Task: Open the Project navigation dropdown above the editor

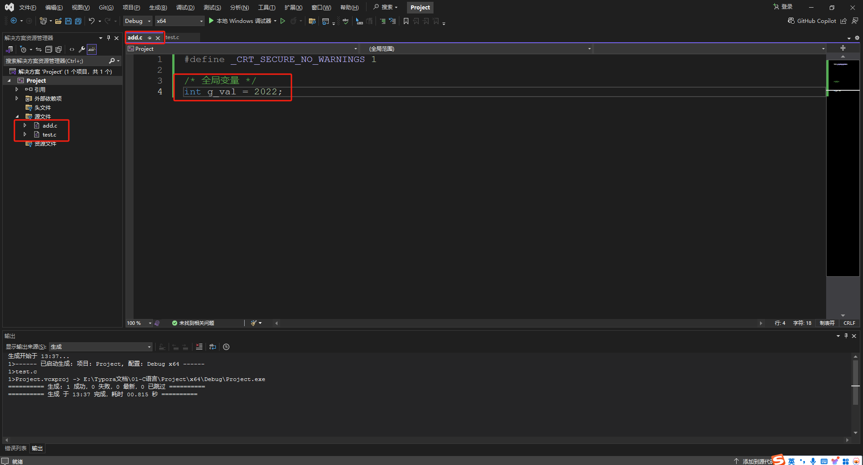Action: (x=243, y=49)
